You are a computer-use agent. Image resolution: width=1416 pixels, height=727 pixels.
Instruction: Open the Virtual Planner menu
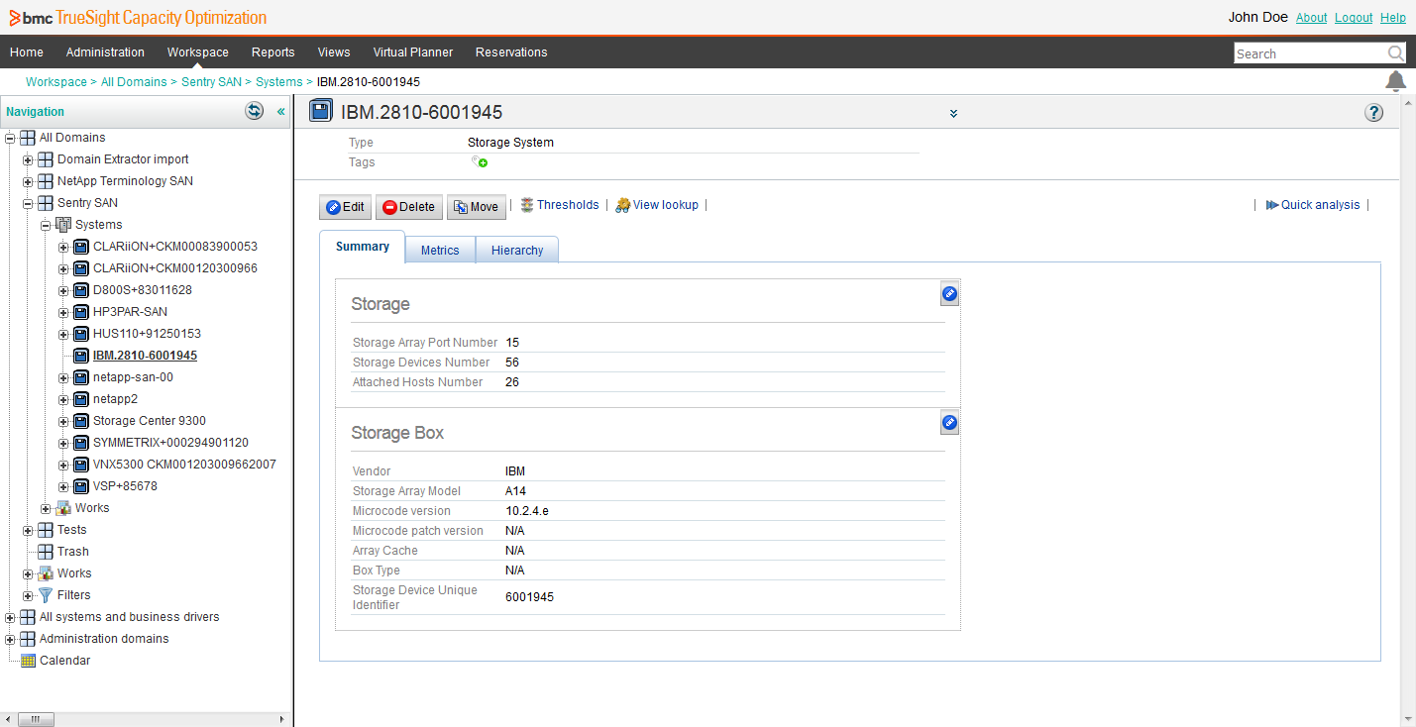(x=413, y=52)
